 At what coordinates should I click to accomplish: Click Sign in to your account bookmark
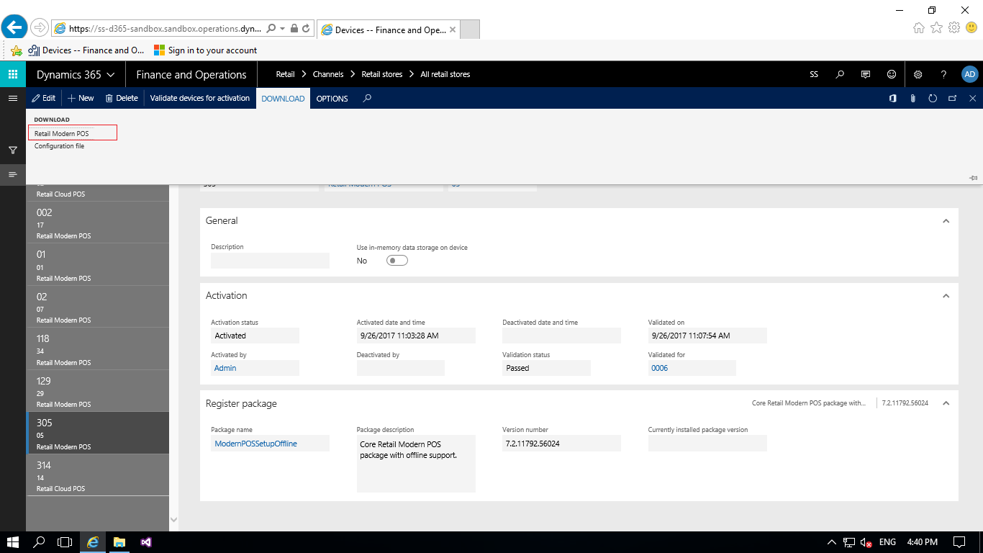point(205,50)
